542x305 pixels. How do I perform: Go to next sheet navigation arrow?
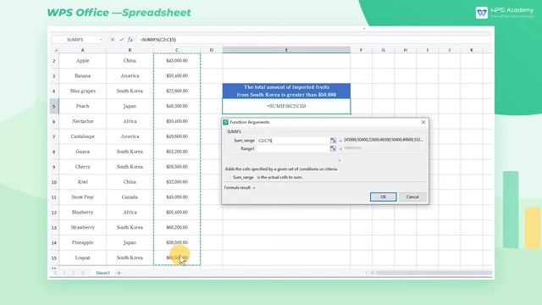[74, 273]
